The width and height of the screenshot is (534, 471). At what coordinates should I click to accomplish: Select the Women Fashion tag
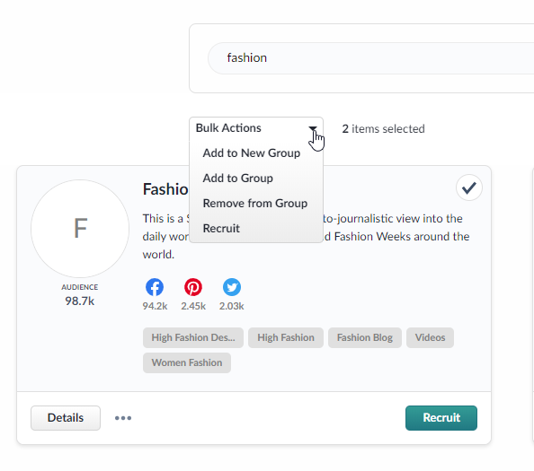pos(187,363)
